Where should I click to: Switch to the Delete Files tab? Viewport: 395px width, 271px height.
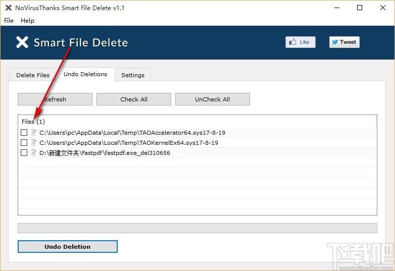click(33, 75)
